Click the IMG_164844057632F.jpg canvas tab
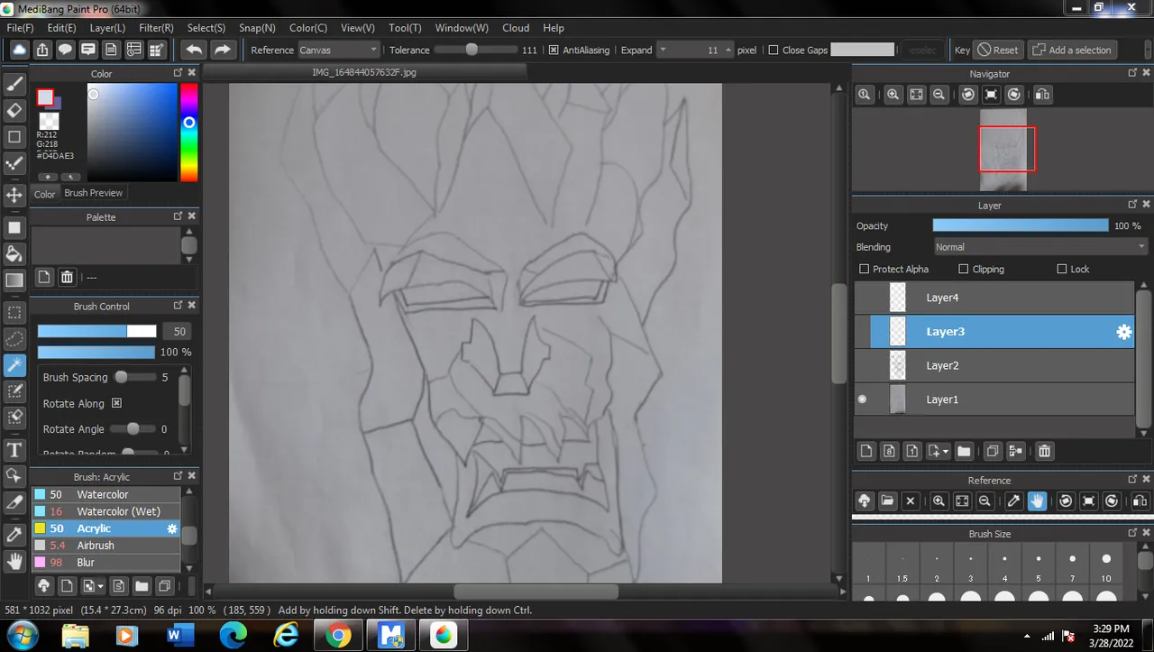Image resolution: width=1154 pixels, height=652 pixels. click(364, 72)
